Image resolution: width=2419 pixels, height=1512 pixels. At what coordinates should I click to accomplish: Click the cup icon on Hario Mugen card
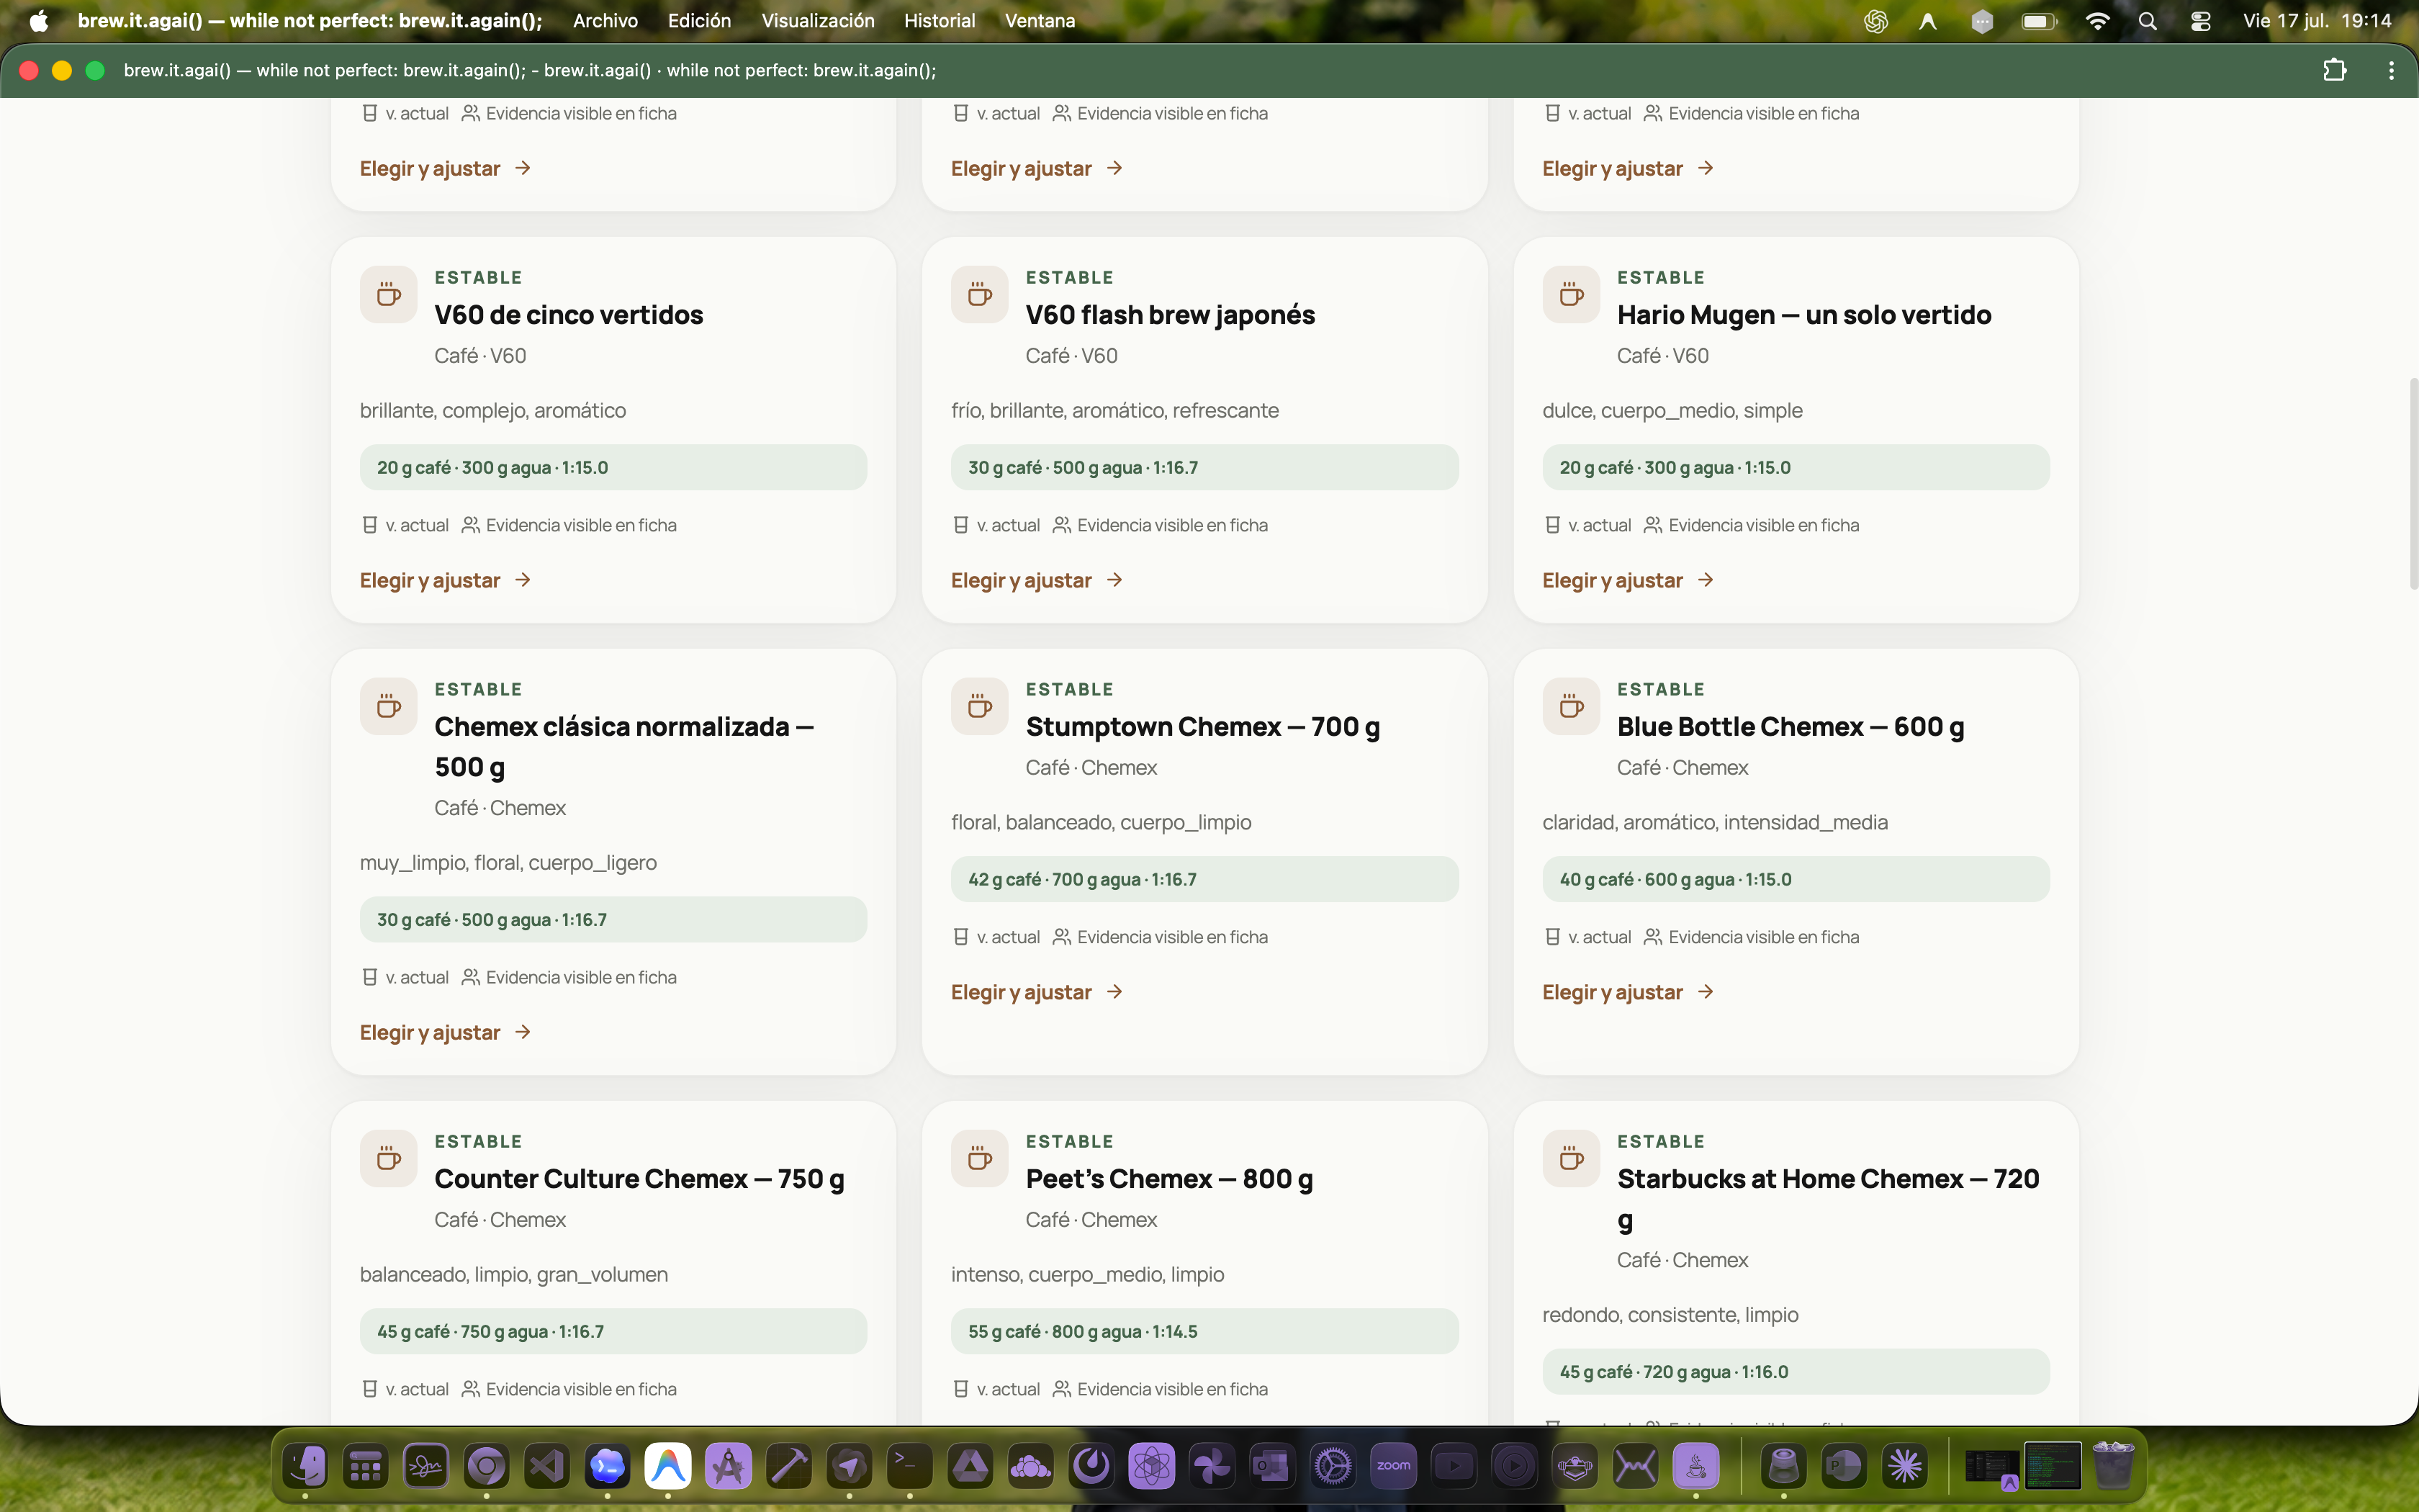click(1572, 295)
